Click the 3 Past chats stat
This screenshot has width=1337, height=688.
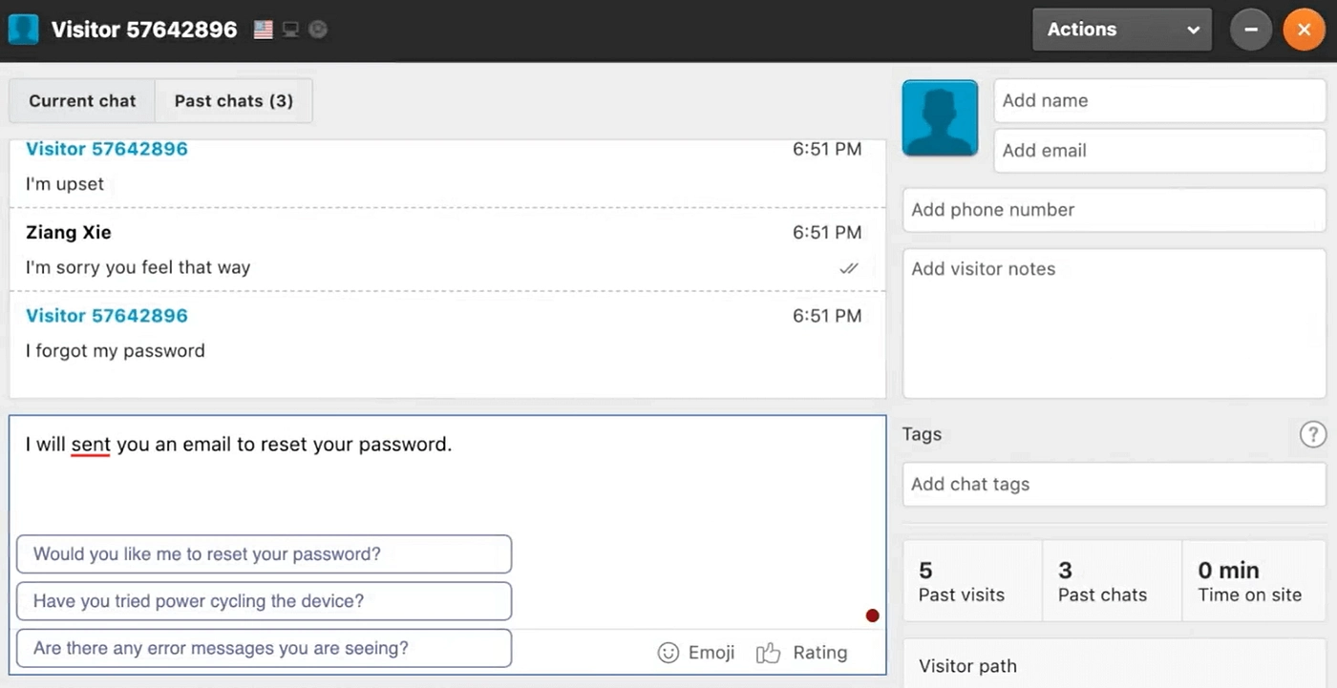(1112, 581)
